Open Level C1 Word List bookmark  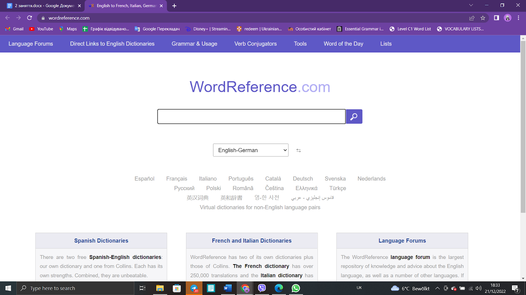pyautogui.click(x=410, y=29)
